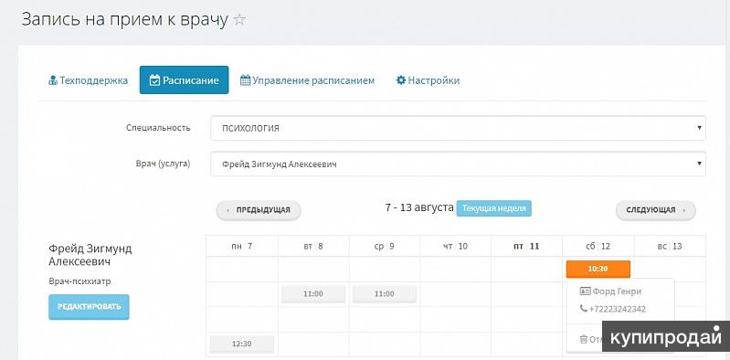Open the Врач (услуга) dropdown

coord(458,164)
